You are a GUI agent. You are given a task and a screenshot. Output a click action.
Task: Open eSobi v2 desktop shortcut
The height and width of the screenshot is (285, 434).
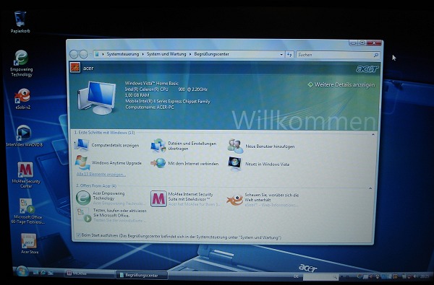22,99
